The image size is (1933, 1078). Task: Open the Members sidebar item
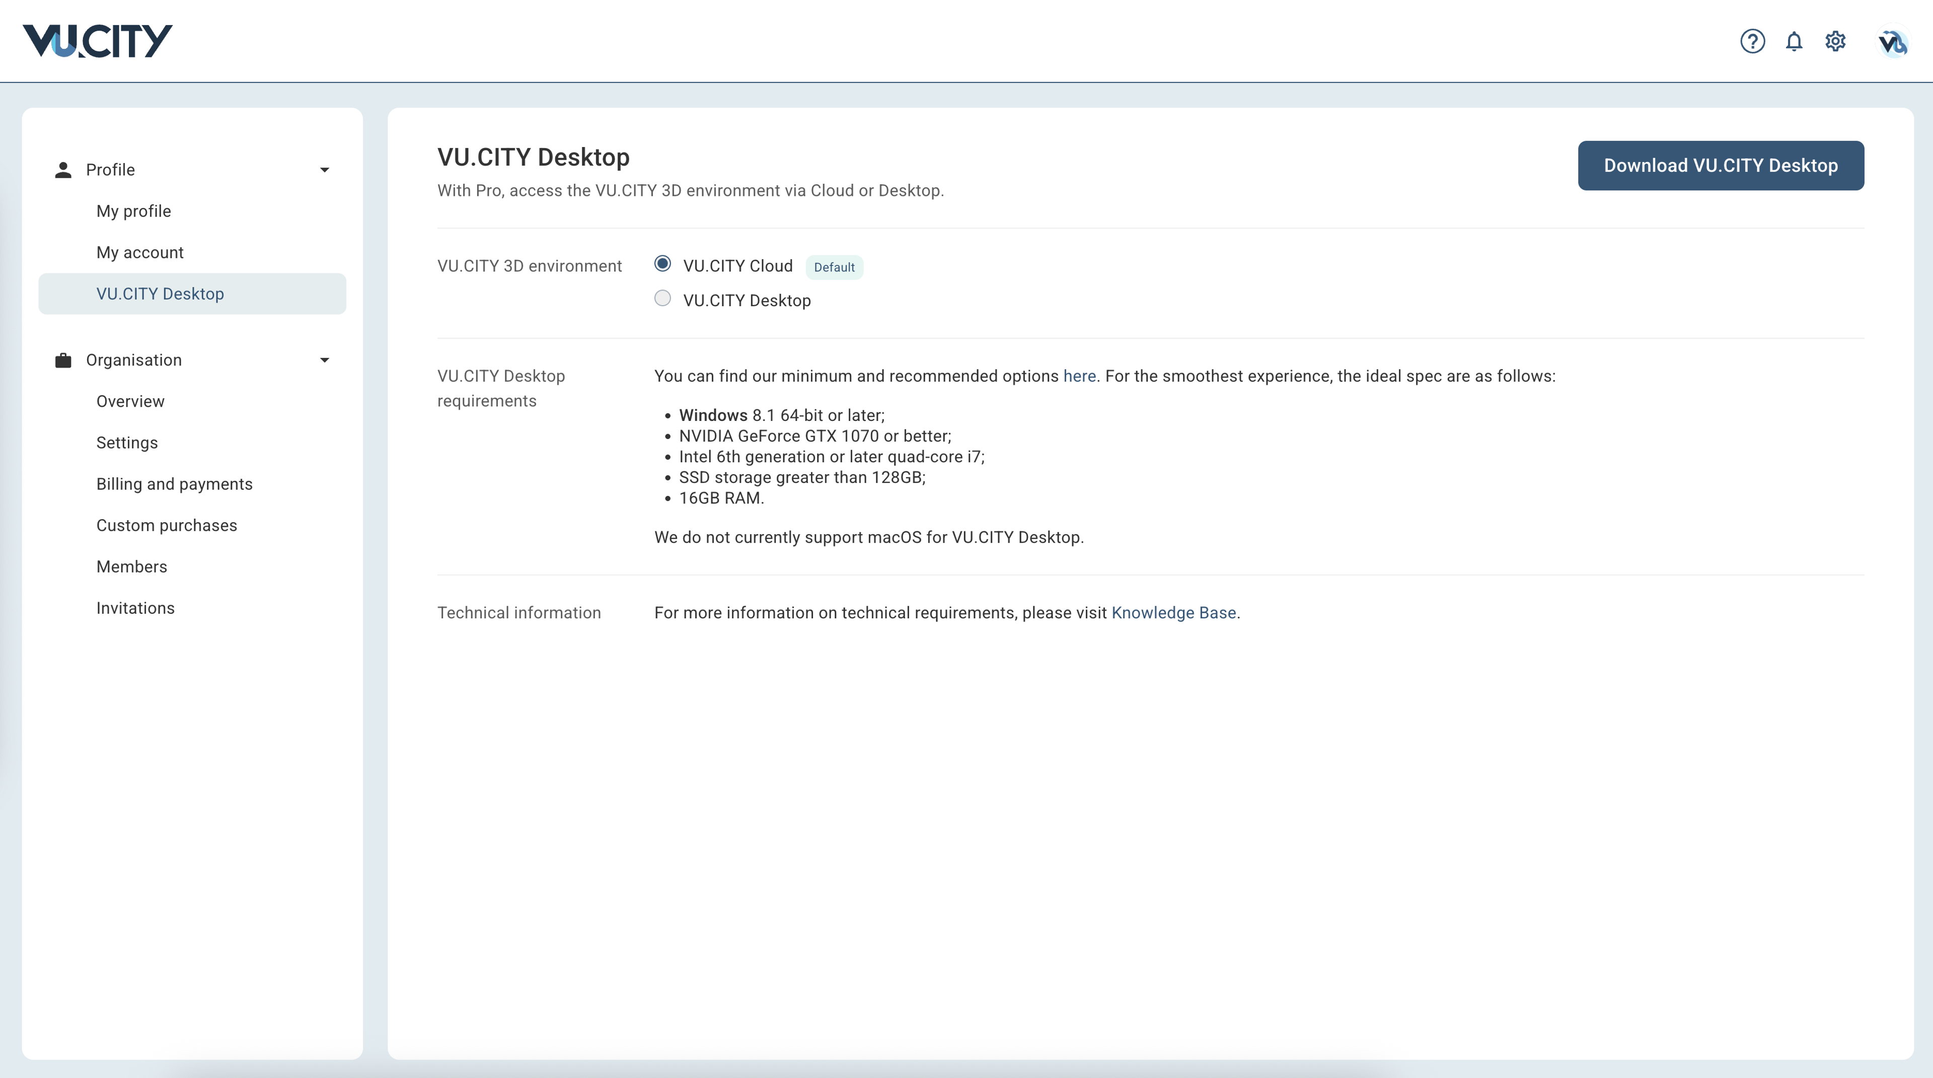pos(131,567)
